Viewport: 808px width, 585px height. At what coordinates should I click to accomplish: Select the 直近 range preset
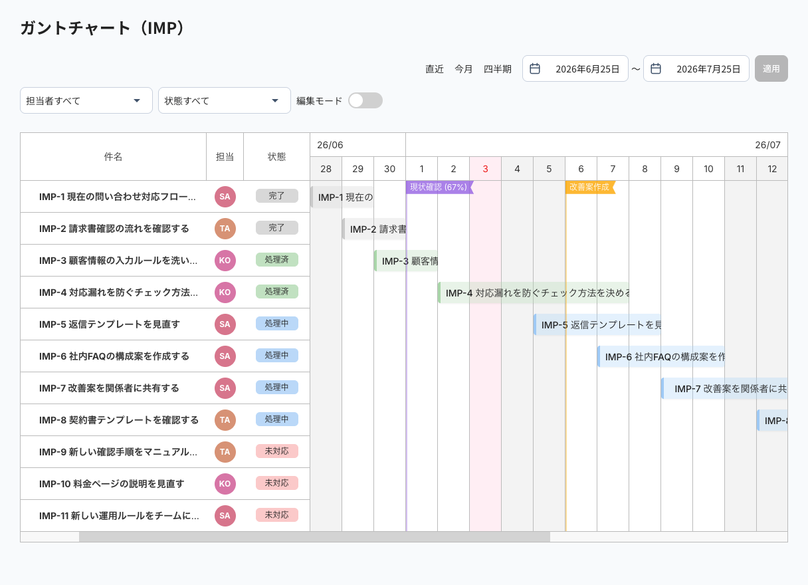[x=435, y=69]
